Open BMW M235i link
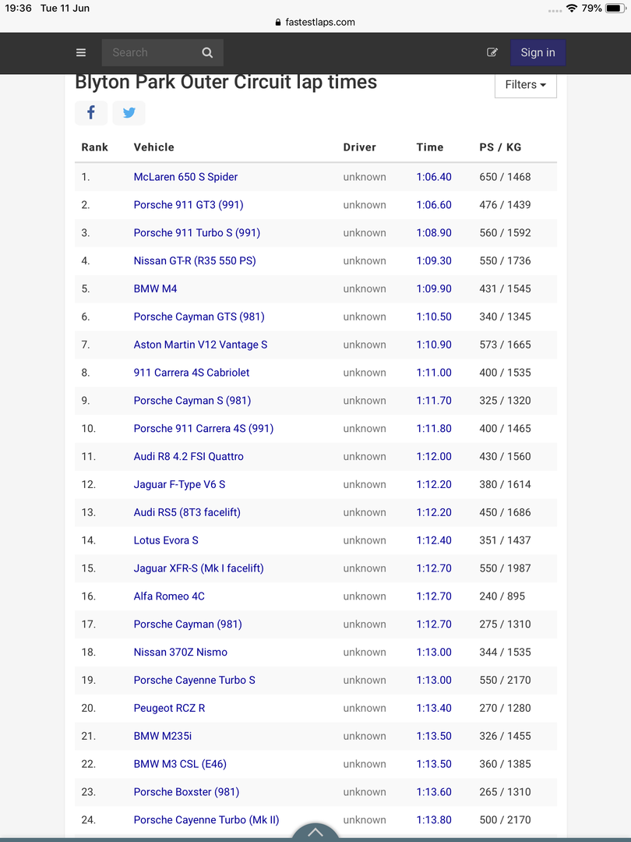Viewport: 631px width, 842px height. point(163,736)
